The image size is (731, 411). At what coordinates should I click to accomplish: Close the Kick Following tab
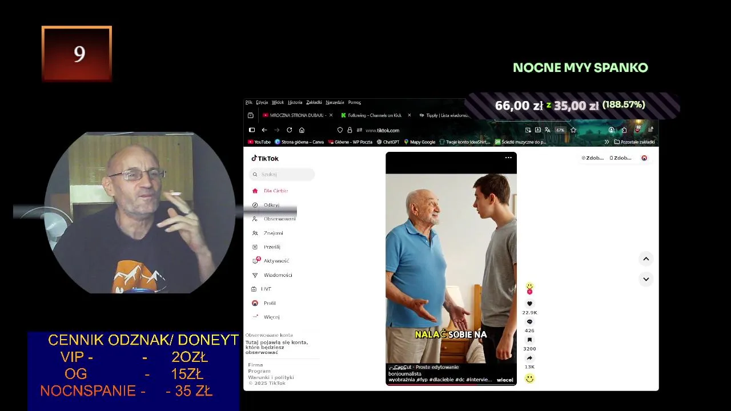pyautogui.click(x=409, y=115)
